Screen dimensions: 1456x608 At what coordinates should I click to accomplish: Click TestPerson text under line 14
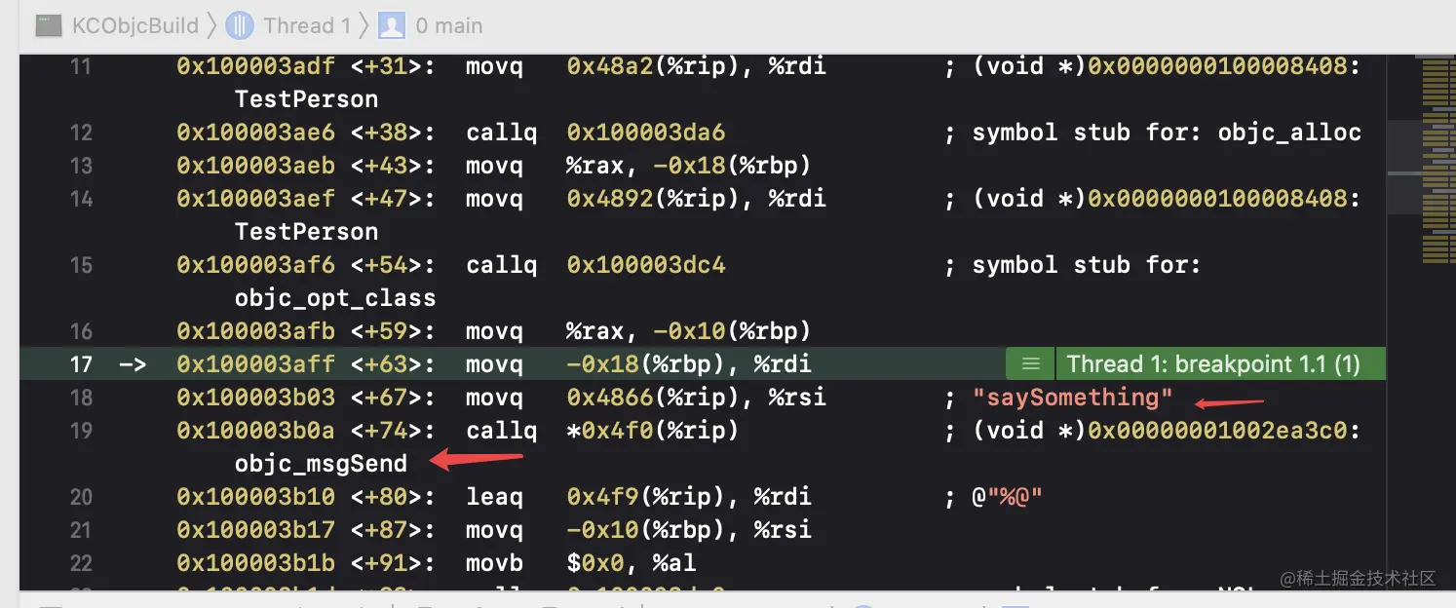click(x=306, y=232)
